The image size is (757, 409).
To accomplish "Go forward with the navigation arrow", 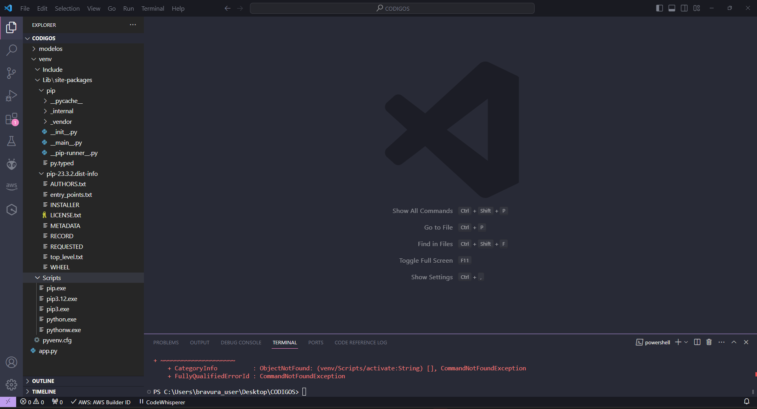I will [x=240, y=8].
